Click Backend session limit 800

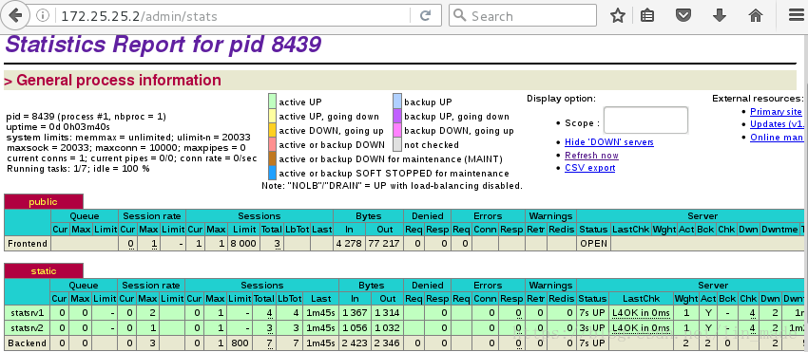click(240, 343)
